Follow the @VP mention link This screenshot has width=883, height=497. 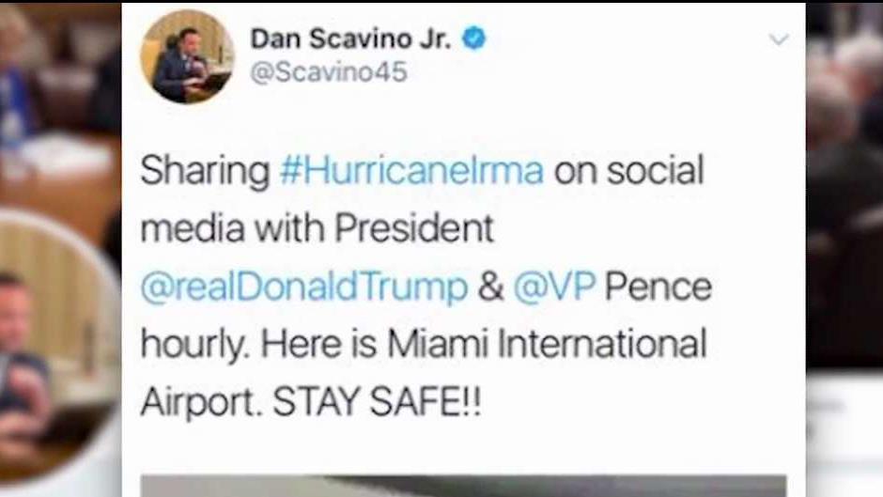[554, 287]
